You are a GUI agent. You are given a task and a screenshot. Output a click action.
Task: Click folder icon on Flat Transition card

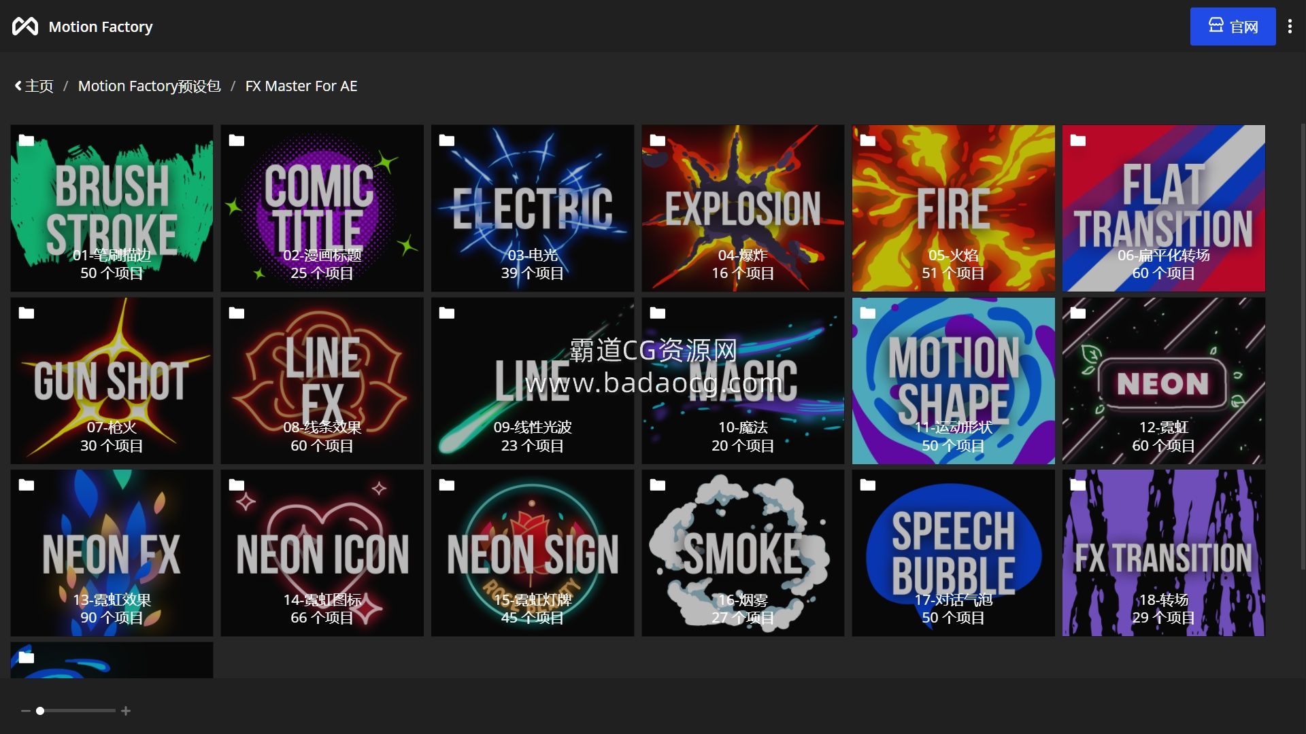click(x=1078, y=141)
